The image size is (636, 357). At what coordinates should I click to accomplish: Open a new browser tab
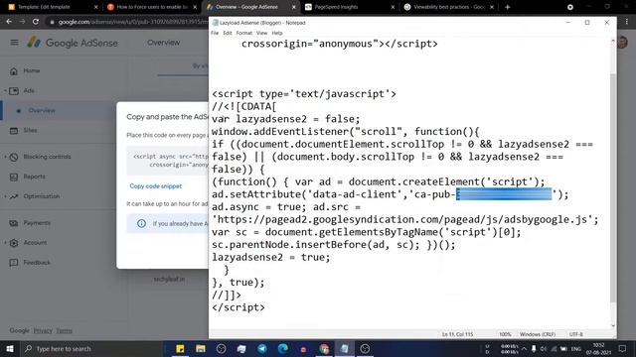508,7
